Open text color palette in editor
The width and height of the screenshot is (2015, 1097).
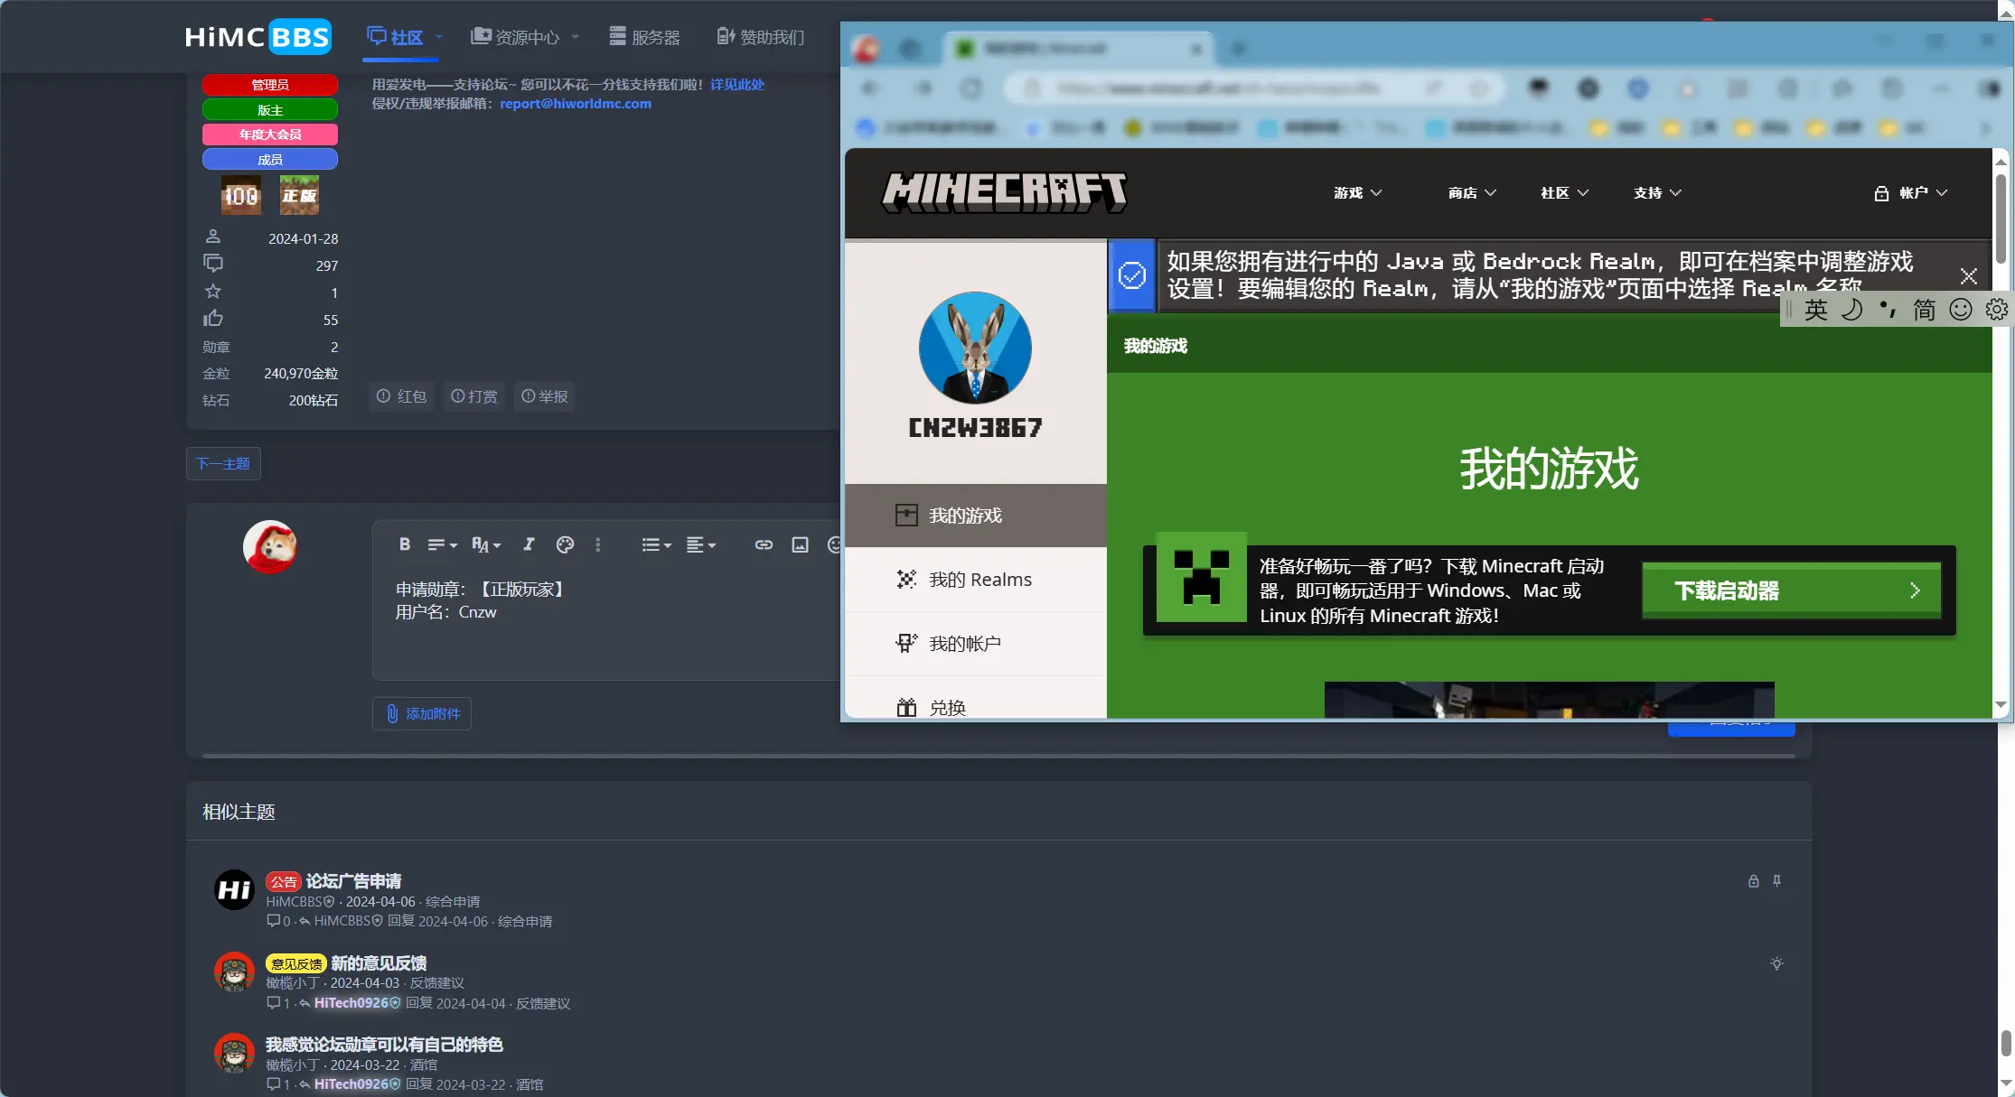[565, 544]
